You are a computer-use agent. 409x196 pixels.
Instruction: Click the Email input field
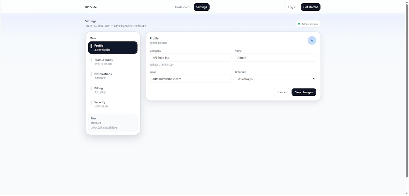tap(190, 79)
